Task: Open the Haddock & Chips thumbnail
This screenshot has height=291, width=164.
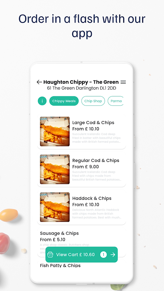Action: click(x=55, y=207)
